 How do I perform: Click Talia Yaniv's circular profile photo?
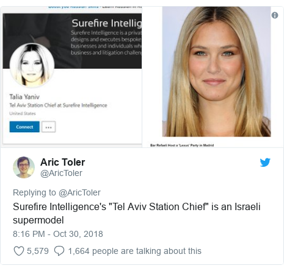[x=32, y=65]
